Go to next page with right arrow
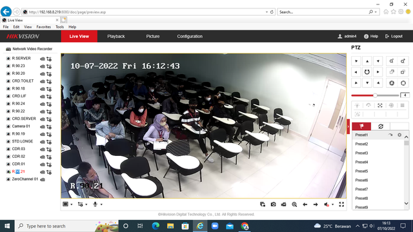Image resolution: width=413 pixels, height=232 pixels. (316, 204)
